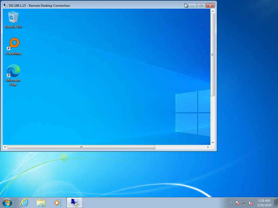The height and width of the screenshot is (208, 278).
Task: Click the date 5/26/2024 in the tray
Action: [x=264, y=205]
